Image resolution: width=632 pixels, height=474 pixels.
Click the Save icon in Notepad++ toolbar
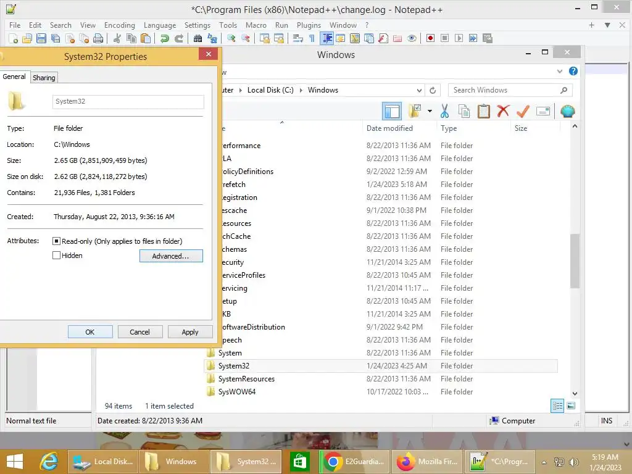coord(41,38)
